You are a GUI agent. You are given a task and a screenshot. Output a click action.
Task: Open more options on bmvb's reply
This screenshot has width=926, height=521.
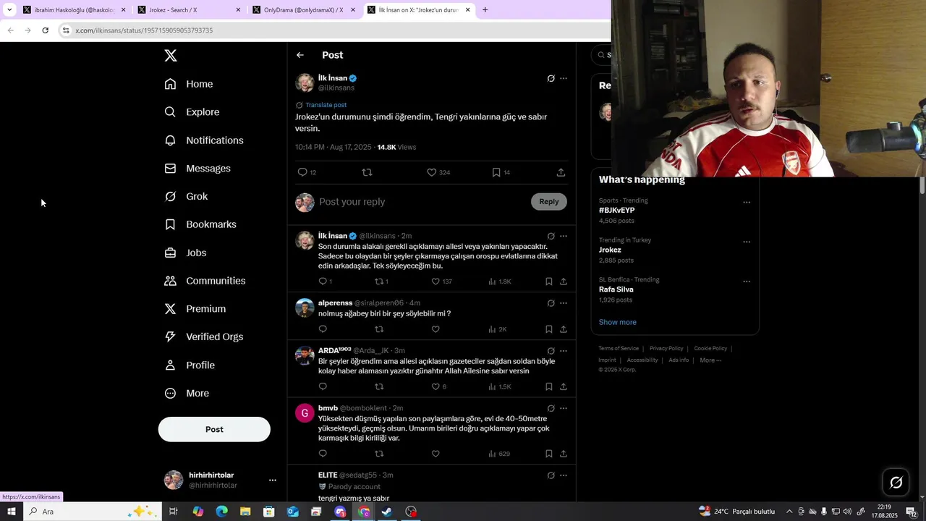pos(564,408)
